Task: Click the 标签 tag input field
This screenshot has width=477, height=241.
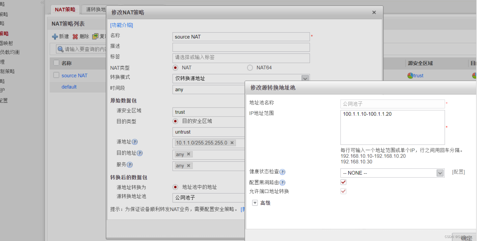Action: 241,58
